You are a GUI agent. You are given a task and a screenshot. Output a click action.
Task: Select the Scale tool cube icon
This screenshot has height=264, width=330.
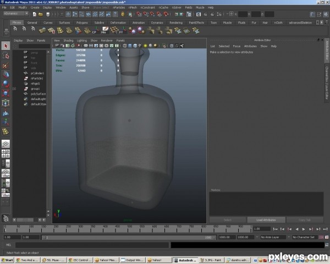pos(5,94)
